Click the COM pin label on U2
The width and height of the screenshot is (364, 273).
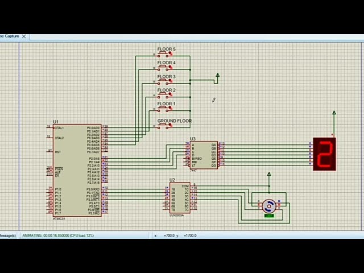click(185, 186)
